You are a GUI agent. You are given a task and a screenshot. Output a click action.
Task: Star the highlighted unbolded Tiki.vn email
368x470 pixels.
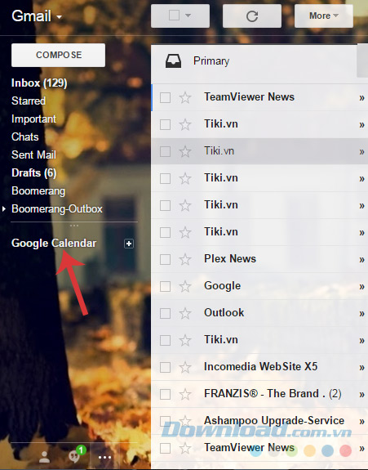coord(185,151)
